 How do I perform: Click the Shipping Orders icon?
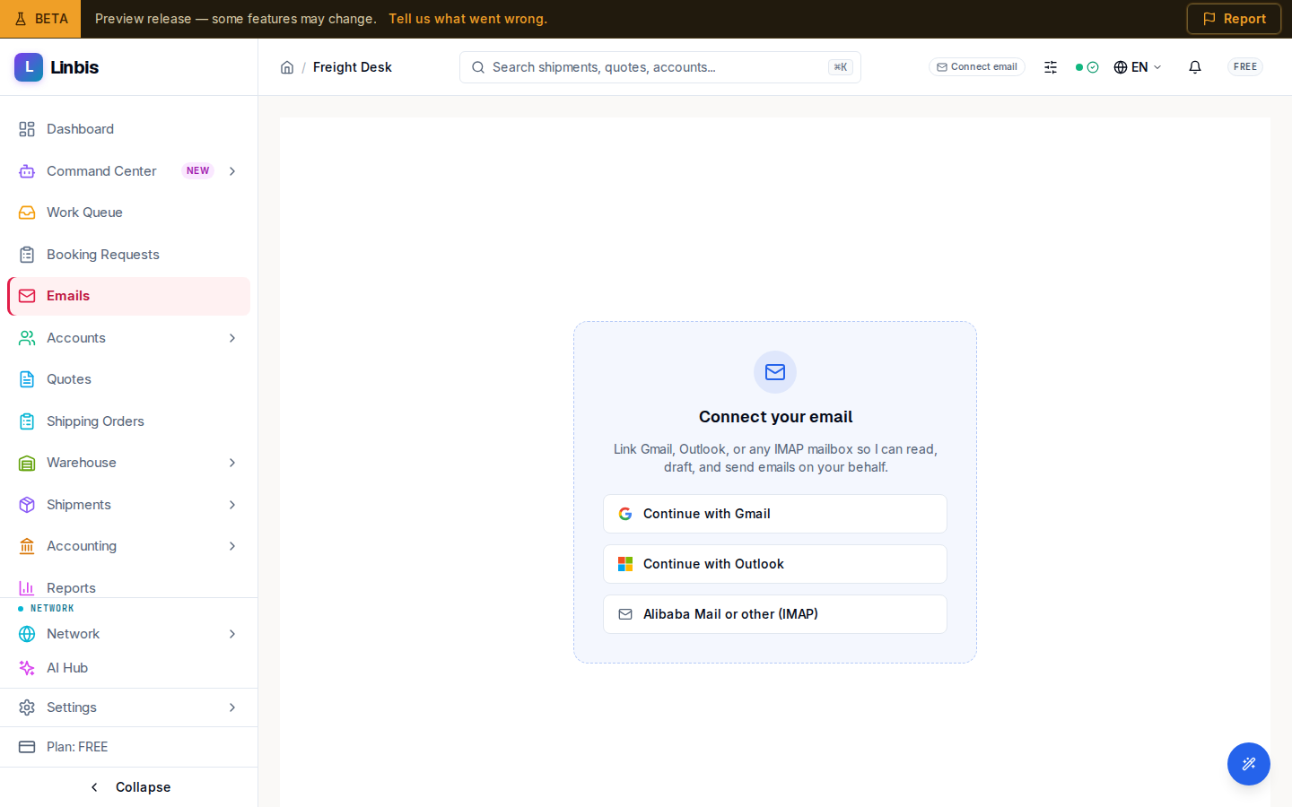(27, 421)
